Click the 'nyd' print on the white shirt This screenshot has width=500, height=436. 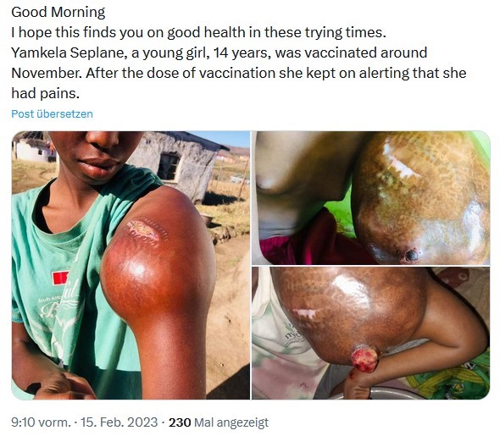click(291, 336)
